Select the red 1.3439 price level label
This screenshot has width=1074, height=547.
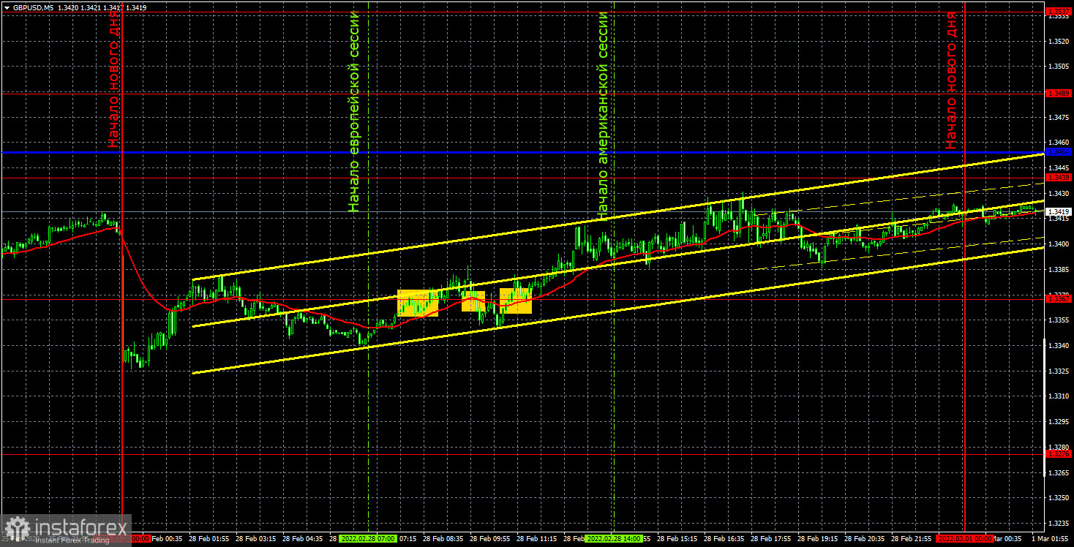point(1059,177)
